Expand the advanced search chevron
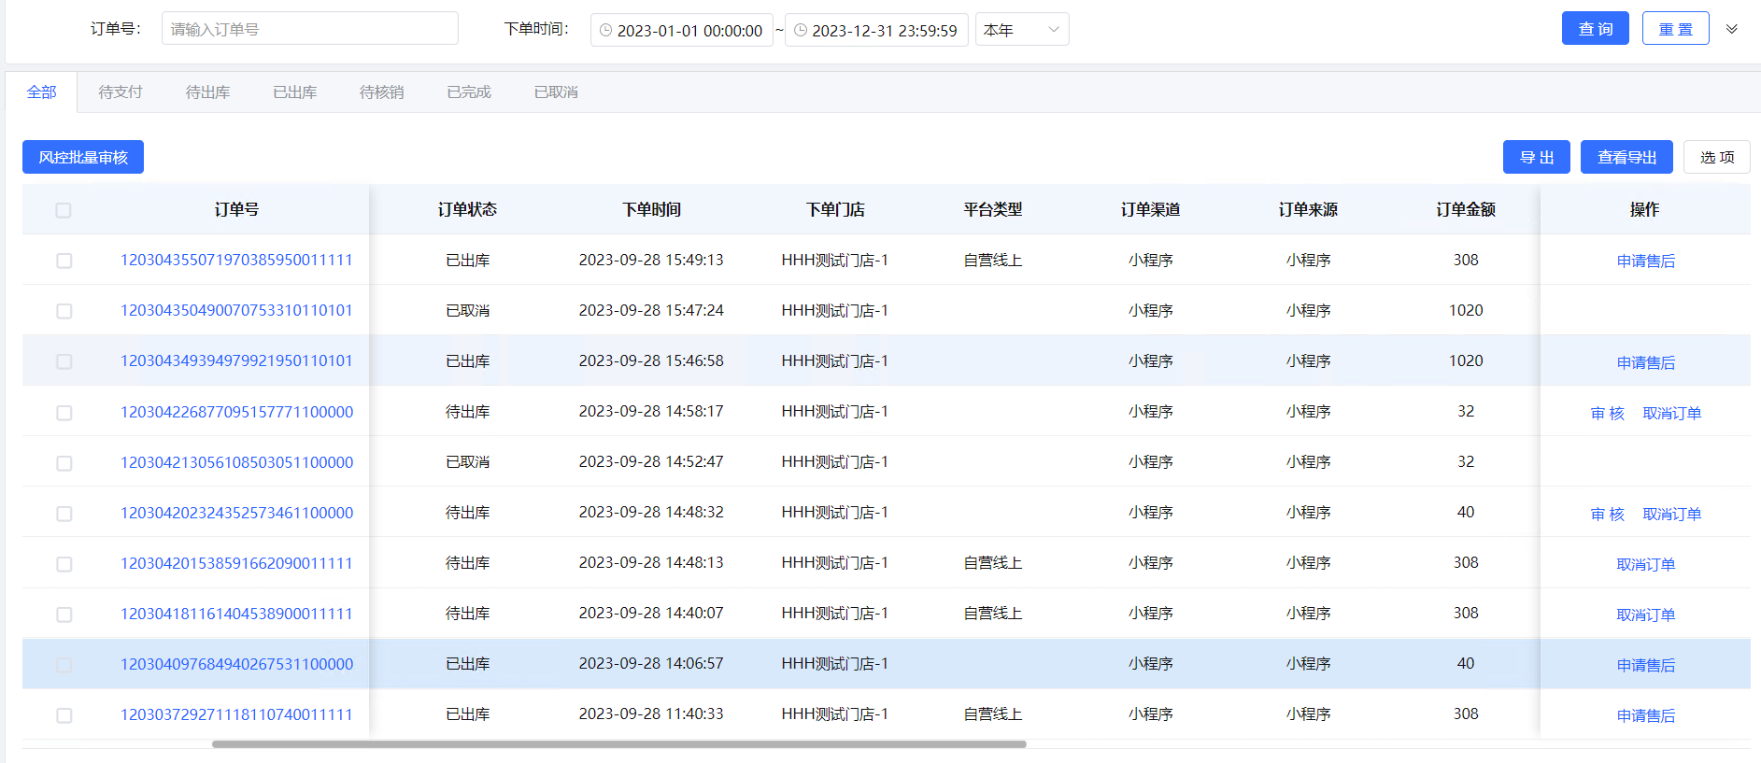 (x=1731, y=29)
